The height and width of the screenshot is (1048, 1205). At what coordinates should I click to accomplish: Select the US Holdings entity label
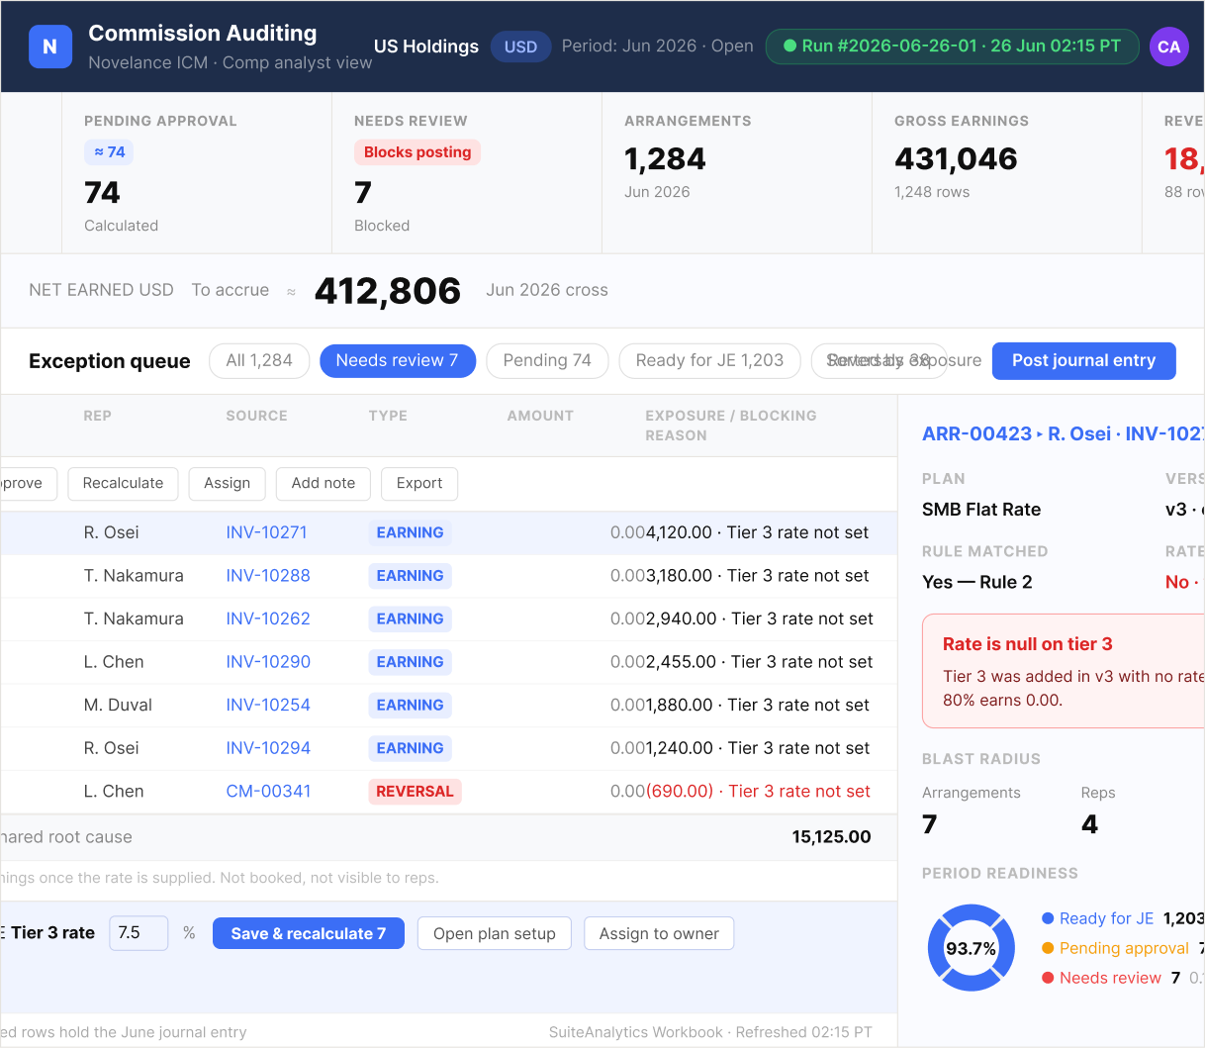426,47
